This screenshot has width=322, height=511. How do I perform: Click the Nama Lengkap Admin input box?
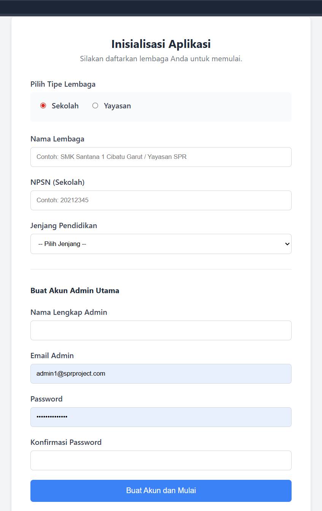161,330
